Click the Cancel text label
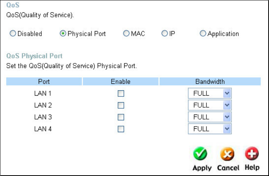 click(x=228, y=168)
